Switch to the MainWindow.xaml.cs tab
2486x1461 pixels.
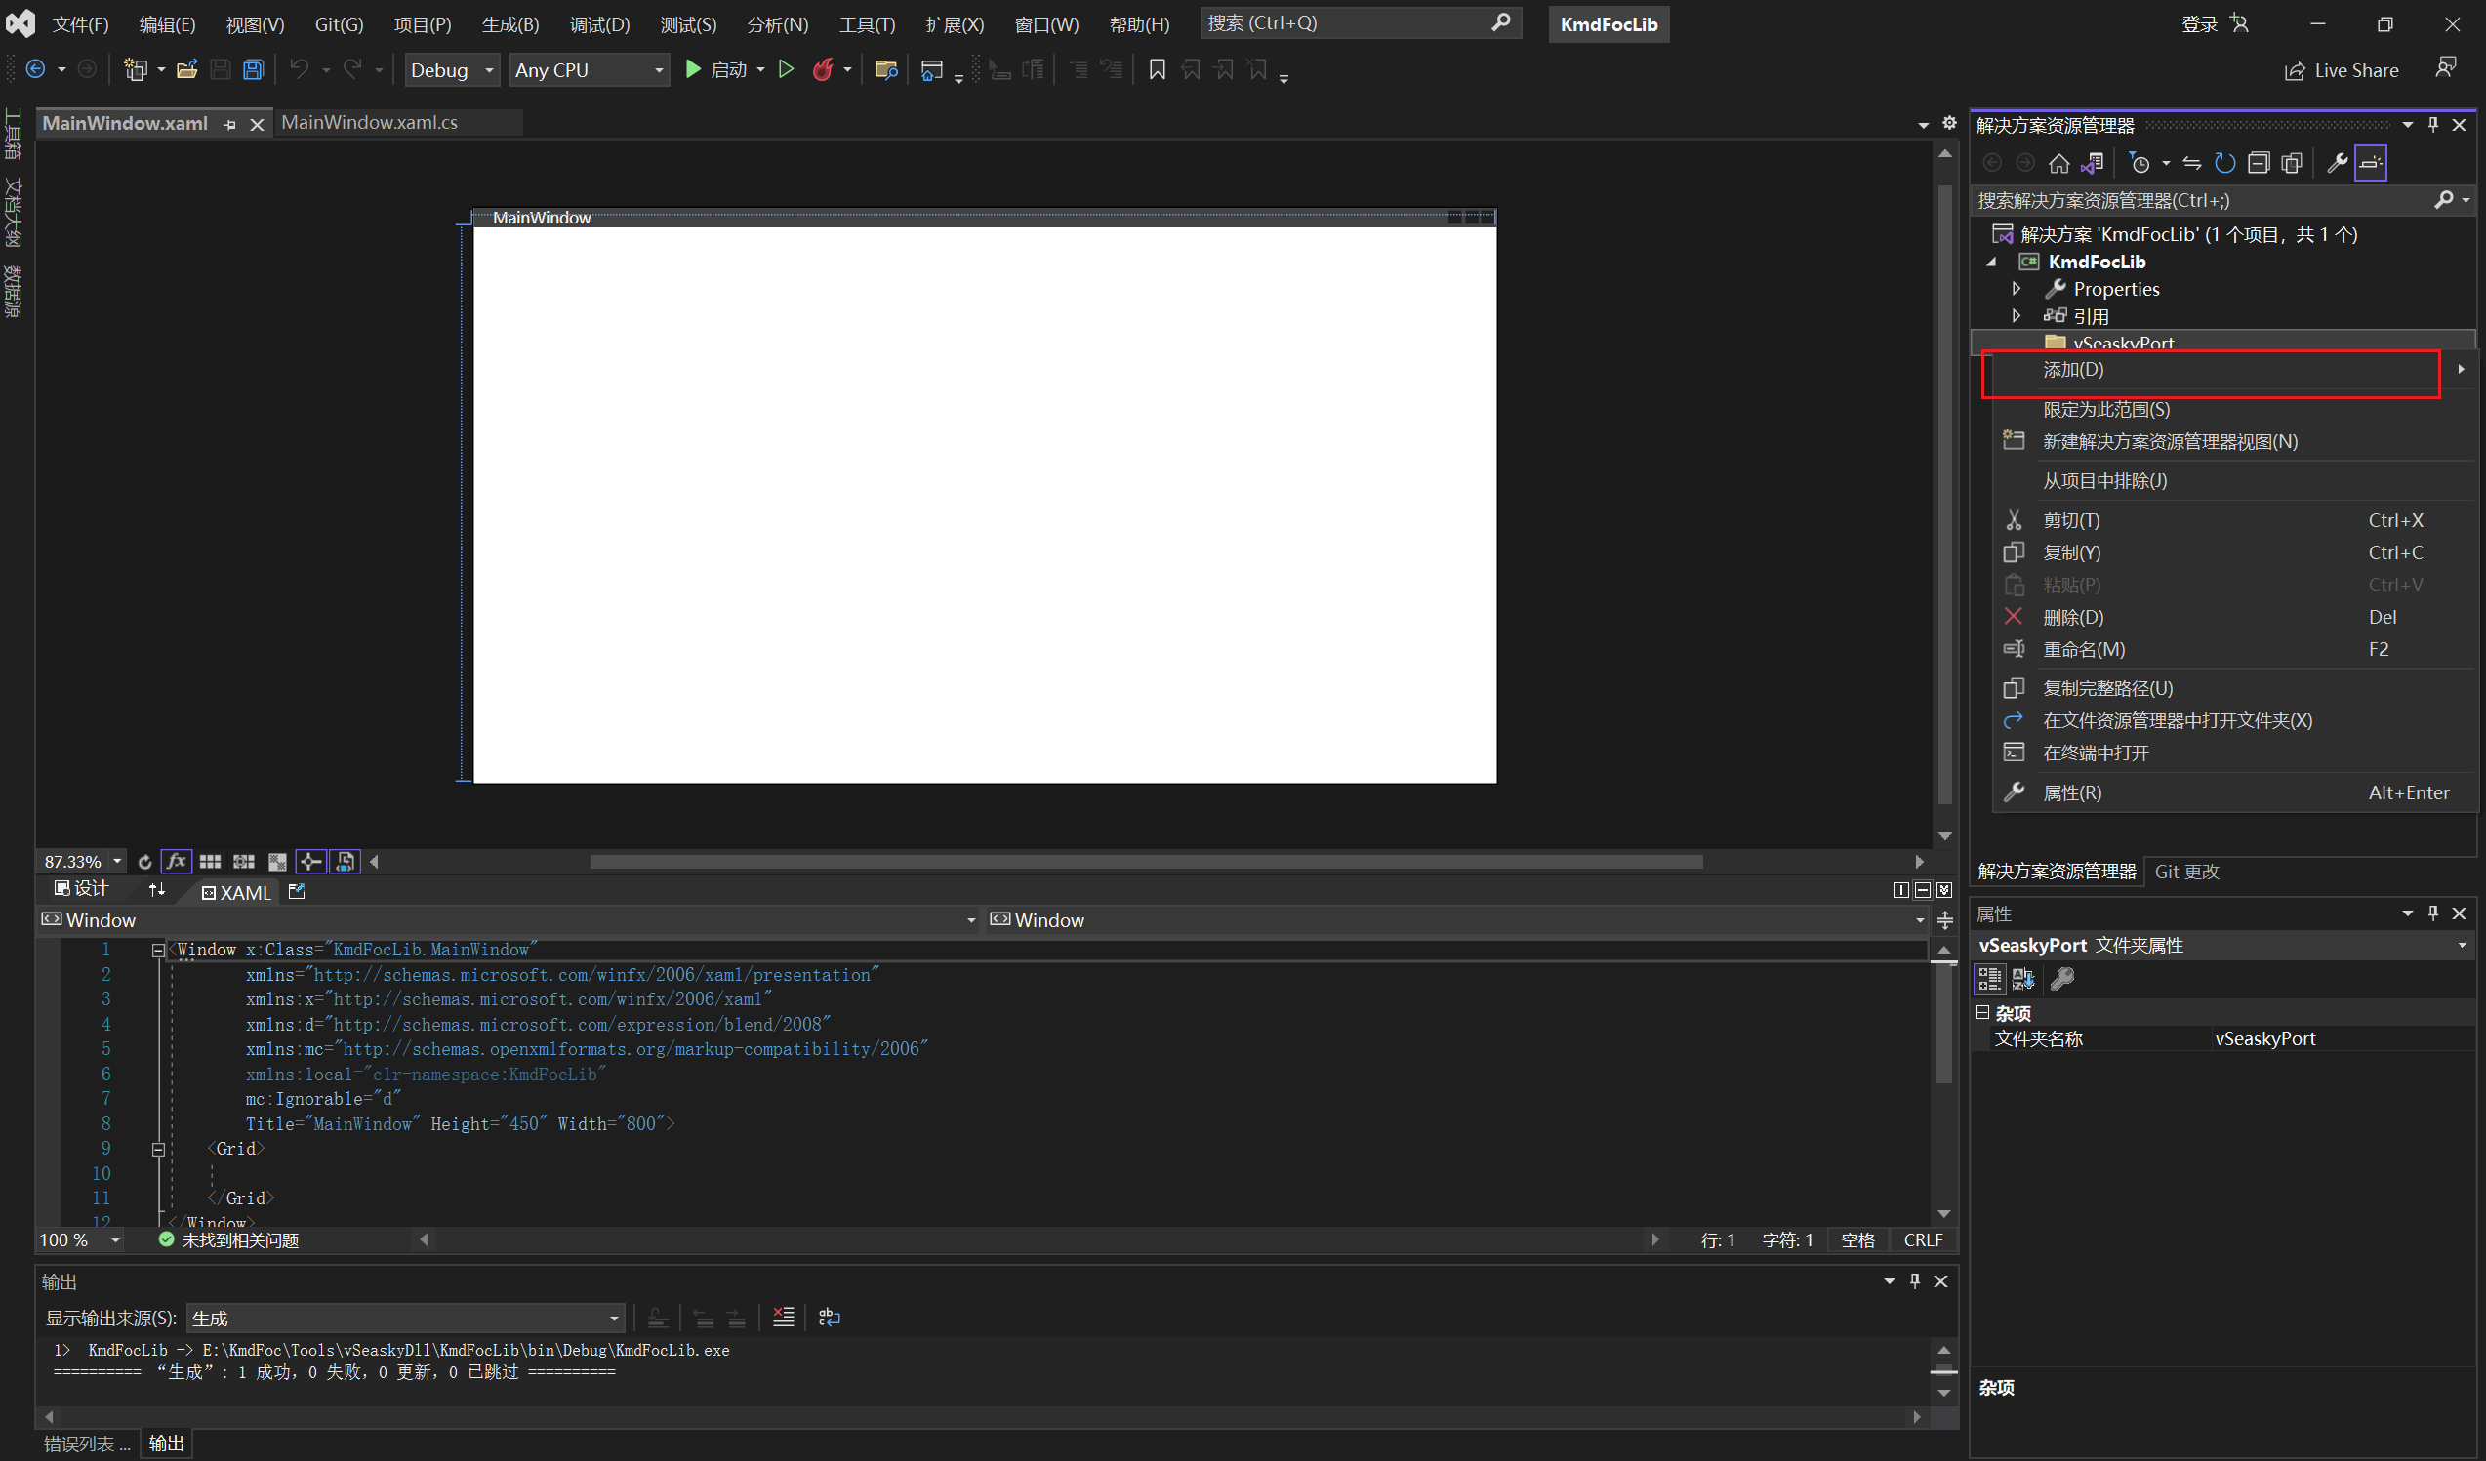(x=369, y=122)
